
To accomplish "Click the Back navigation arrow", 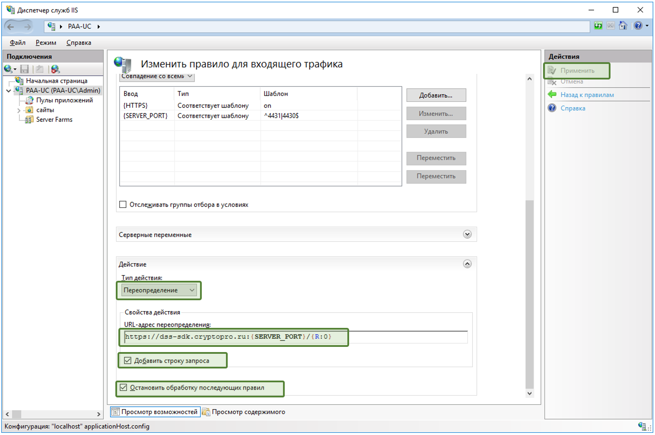I will coord(11,27).
